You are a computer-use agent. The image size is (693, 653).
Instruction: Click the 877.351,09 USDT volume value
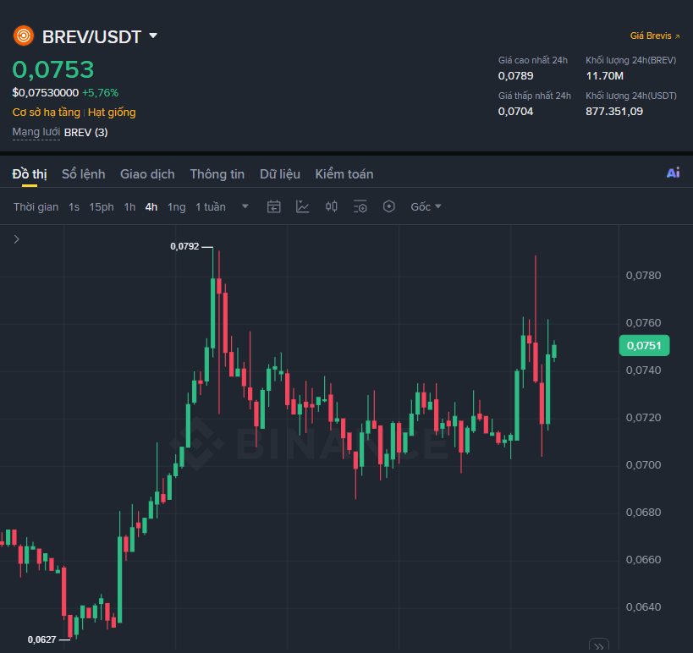[614, 112]
